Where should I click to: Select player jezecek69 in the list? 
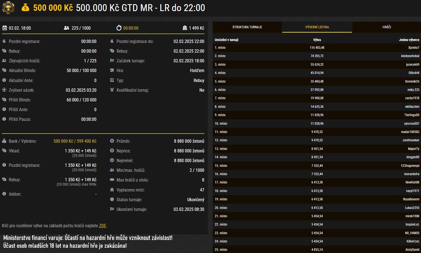click(x=413, y=65)
